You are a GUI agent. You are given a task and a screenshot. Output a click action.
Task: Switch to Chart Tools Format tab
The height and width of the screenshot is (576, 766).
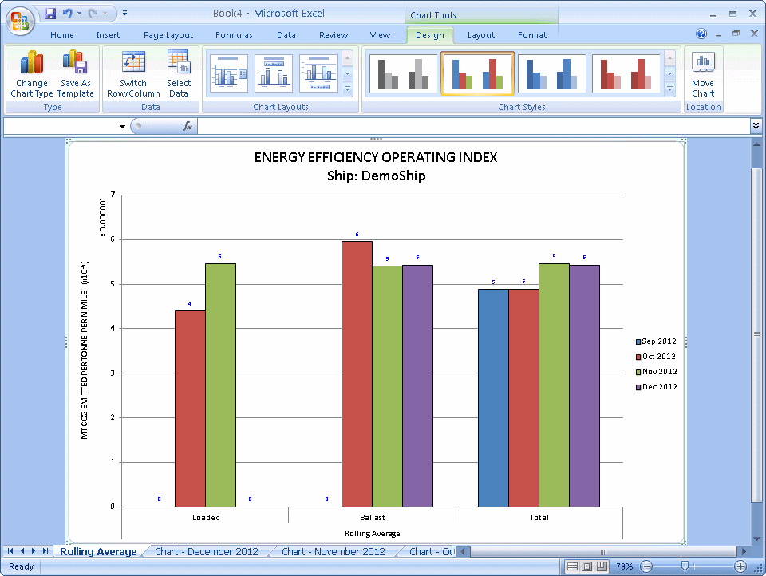tap(532, 35)
